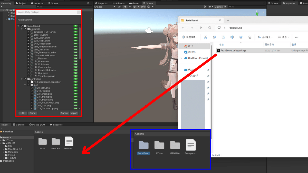Open Shaded draw mode dropdown
This screenshot has width=308, height=173.
(x=105, y=7)
